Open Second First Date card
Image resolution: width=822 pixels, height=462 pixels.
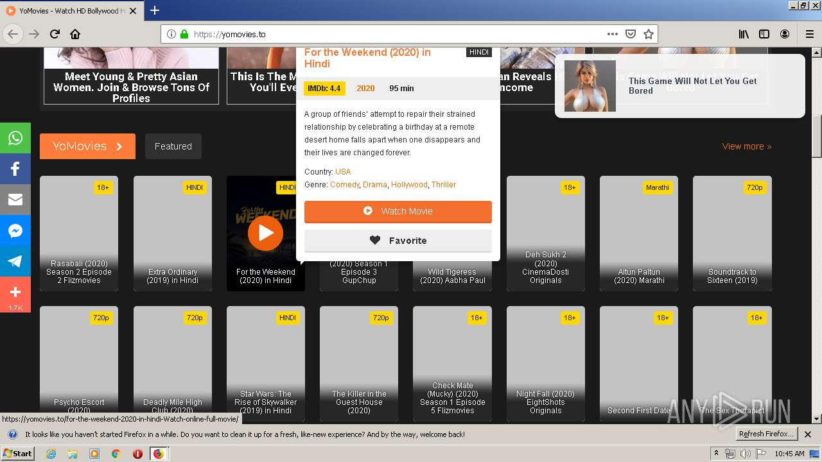(639, 364)
